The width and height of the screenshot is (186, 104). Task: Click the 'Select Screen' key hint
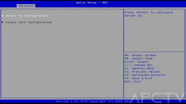click(140, 55)
